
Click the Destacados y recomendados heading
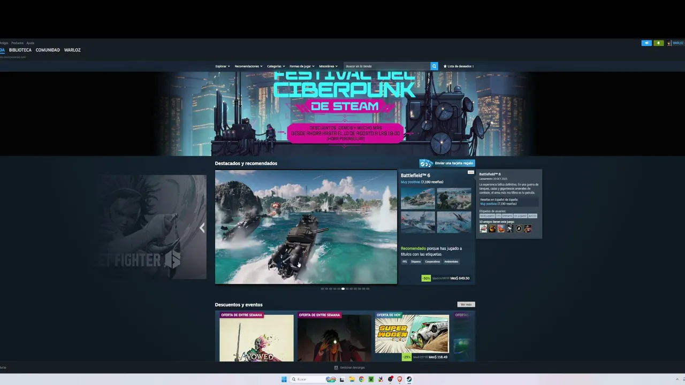click(x=246, y=164)
